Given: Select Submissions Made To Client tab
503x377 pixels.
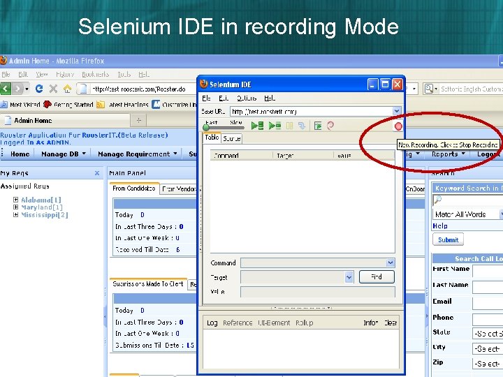Looking at the screenshot, I should click(148, 284).
